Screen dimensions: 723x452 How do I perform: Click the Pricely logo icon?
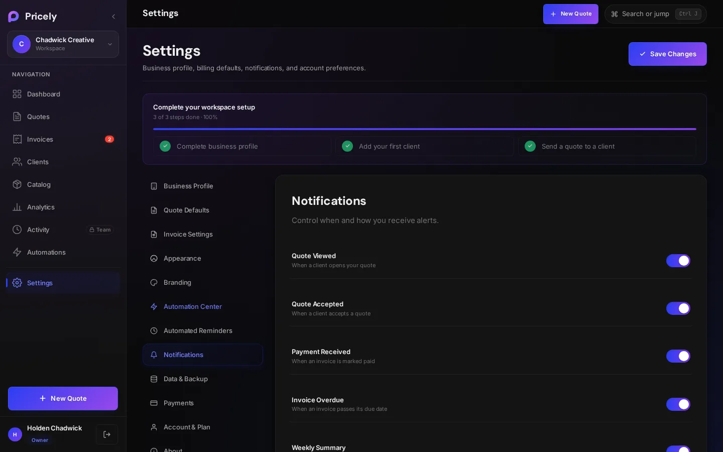point(14,17)
